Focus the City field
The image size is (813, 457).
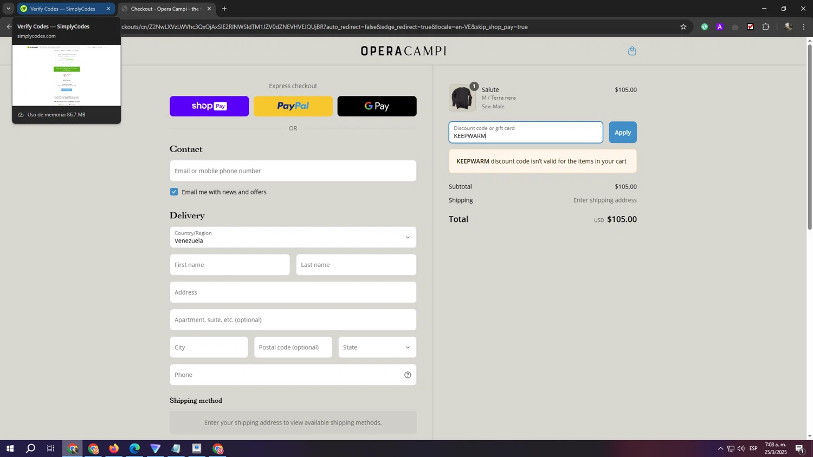[209, 347]
